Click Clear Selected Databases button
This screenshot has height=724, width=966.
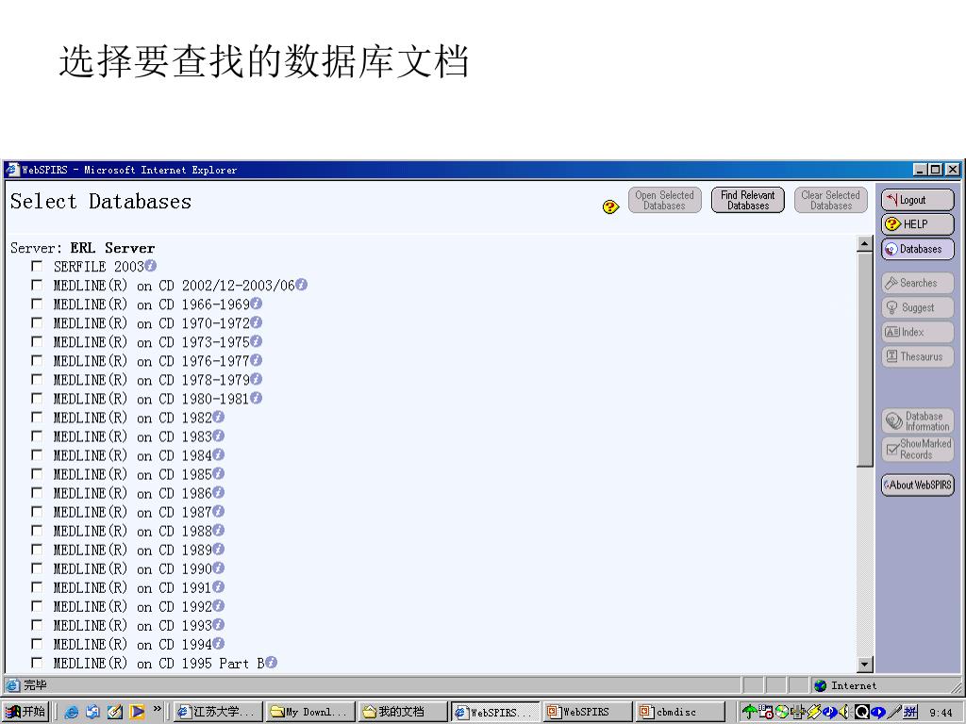[831, 200]
